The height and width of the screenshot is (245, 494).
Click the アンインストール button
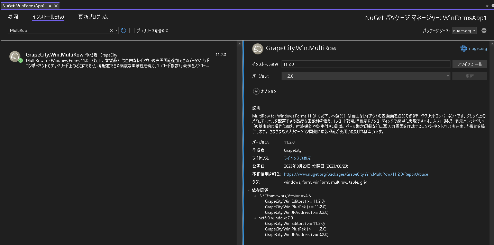(x=469, y=64)
